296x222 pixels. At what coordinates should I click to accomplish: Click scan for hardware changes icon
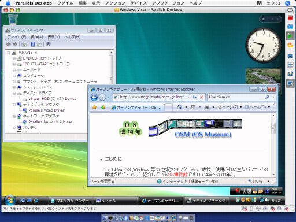(49, 45)
